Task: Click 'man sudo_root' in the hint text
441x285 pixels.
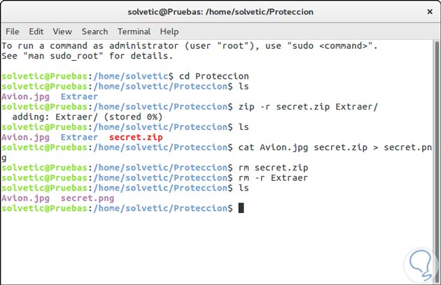Action: [x=65, y=55]
